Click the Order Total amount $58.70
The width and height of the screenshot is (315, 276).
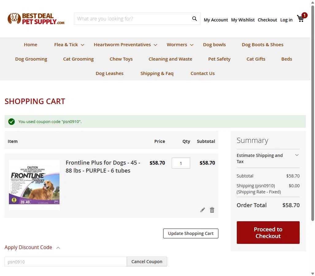tap(291, 205)
